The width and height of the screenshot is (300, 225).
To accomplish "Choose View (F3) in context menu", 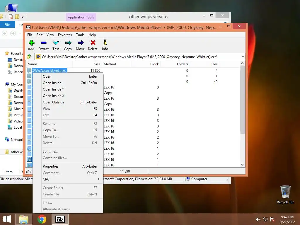I will click(x=70, y=109).
